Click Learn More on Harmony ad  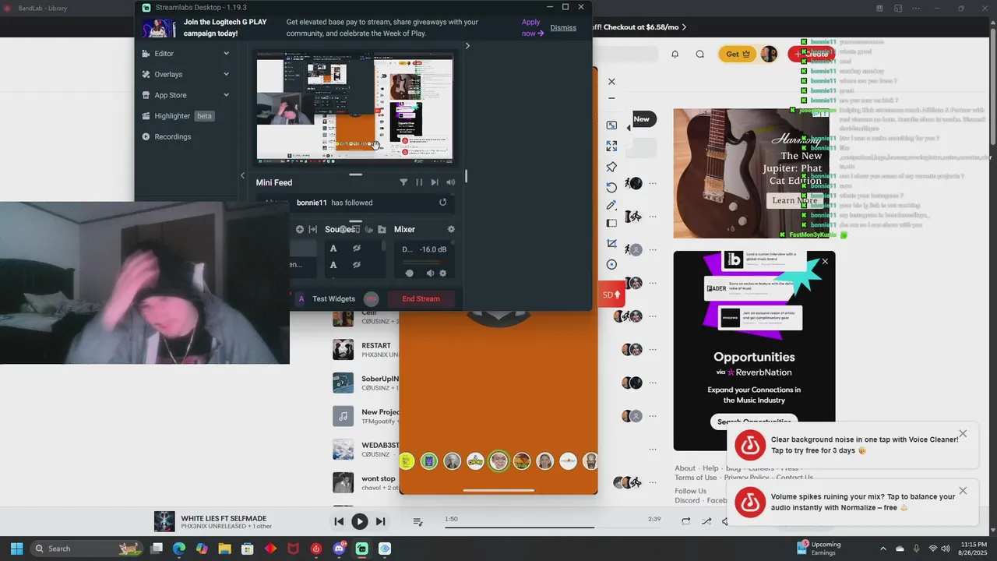(794, 200)
